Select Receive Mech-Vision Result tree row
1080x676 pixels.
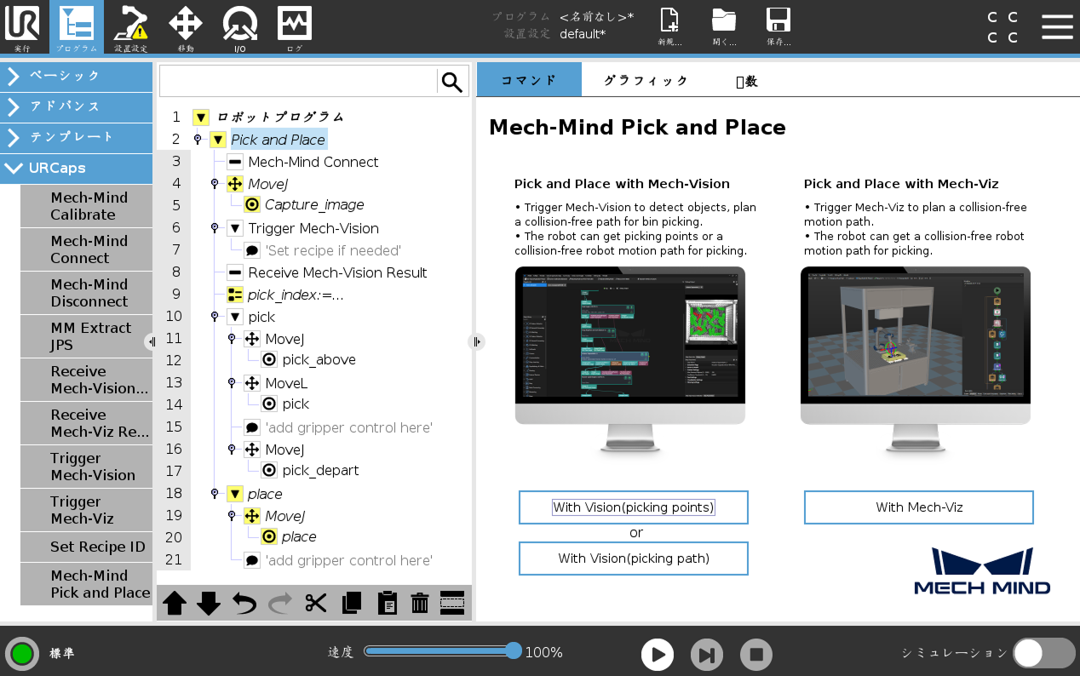[337, 272]
